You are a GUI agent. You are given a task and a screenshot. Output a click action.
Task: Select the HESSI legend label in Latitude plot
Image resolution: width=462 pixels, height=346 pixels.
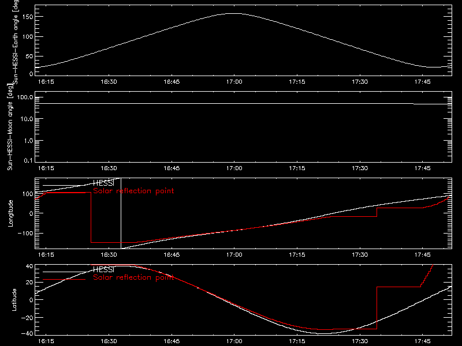point(103,269)
